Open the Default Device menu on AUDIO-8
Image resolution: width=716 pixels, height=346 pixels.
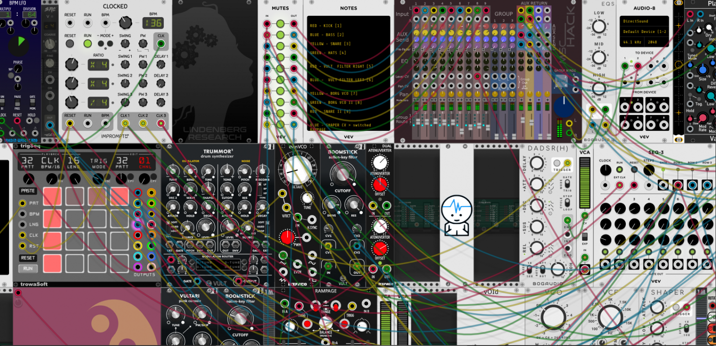[645, 31]
